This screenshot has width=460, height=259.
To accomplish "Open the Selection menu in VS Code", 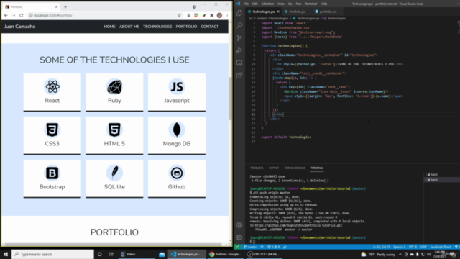I will click(267, 4).
